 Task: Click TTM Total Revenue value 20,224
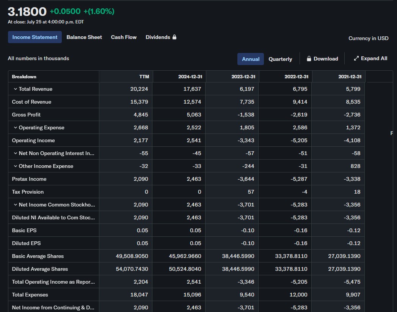139,89
